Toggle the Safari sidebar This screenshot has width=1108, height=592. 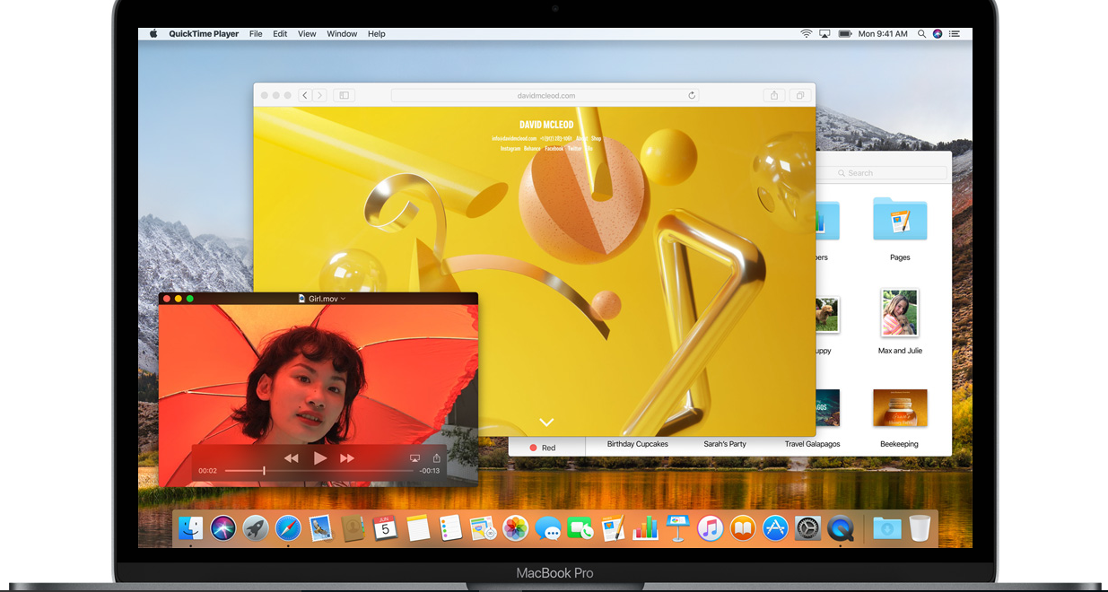(344, 95)
